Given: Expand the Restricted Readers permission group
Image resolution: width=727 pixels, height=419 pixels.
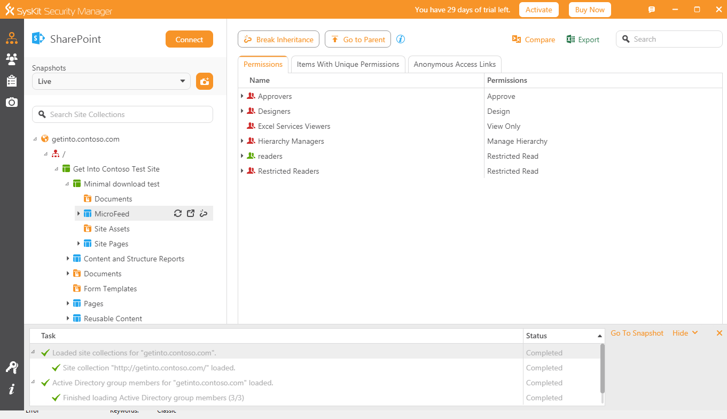Looking at the screenshot, I should (242, 171).
